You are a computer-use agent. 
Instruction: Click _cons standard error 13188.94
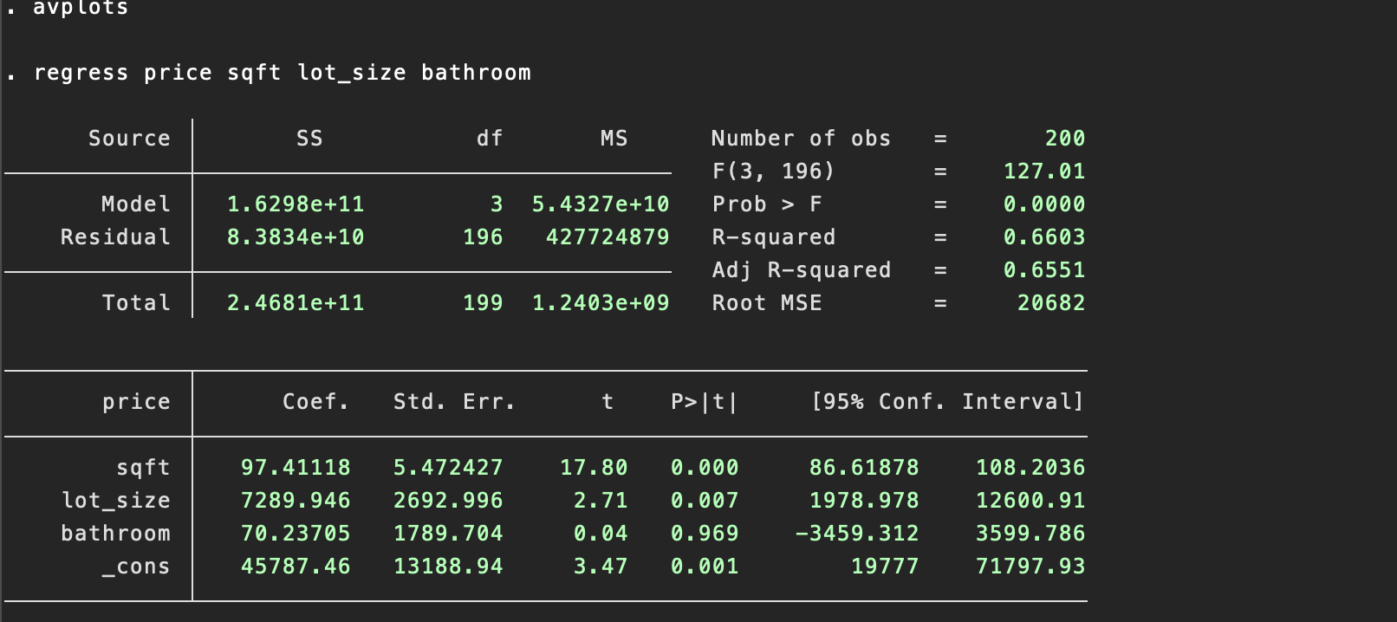click(x=448, y=567)
